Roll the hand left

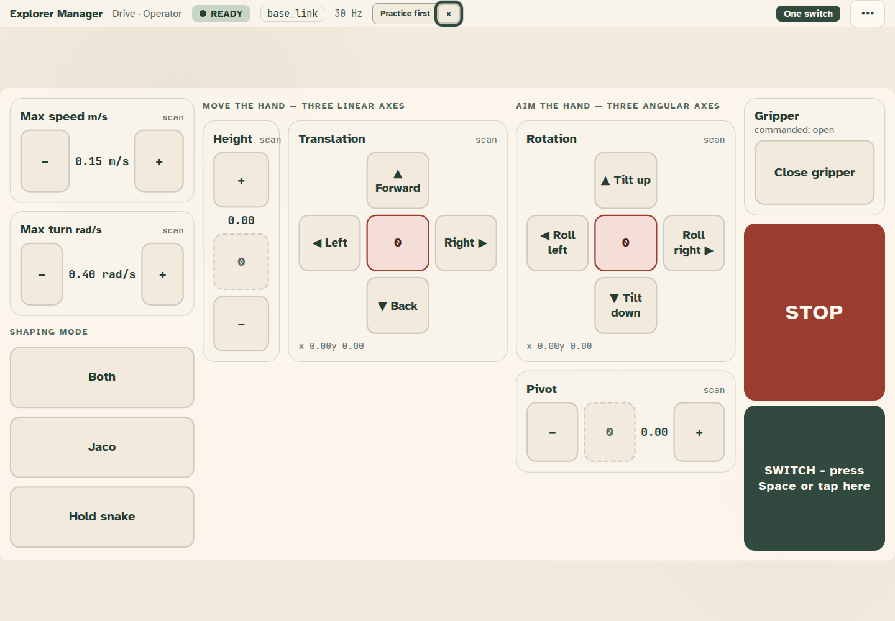pos(558,243)
